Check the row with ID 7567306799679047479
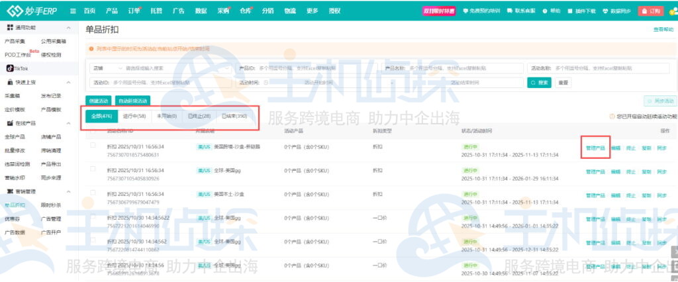The width and height of the screenshot is (678, 282). 93,193
